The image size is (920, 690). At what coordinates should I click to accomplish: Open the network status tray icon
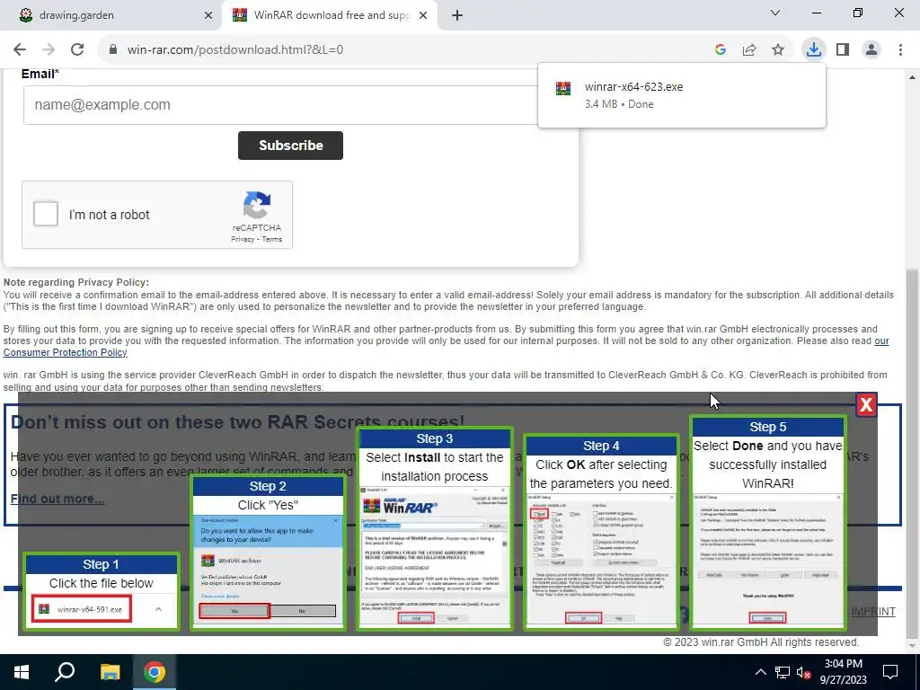click(x=783, y=672)
